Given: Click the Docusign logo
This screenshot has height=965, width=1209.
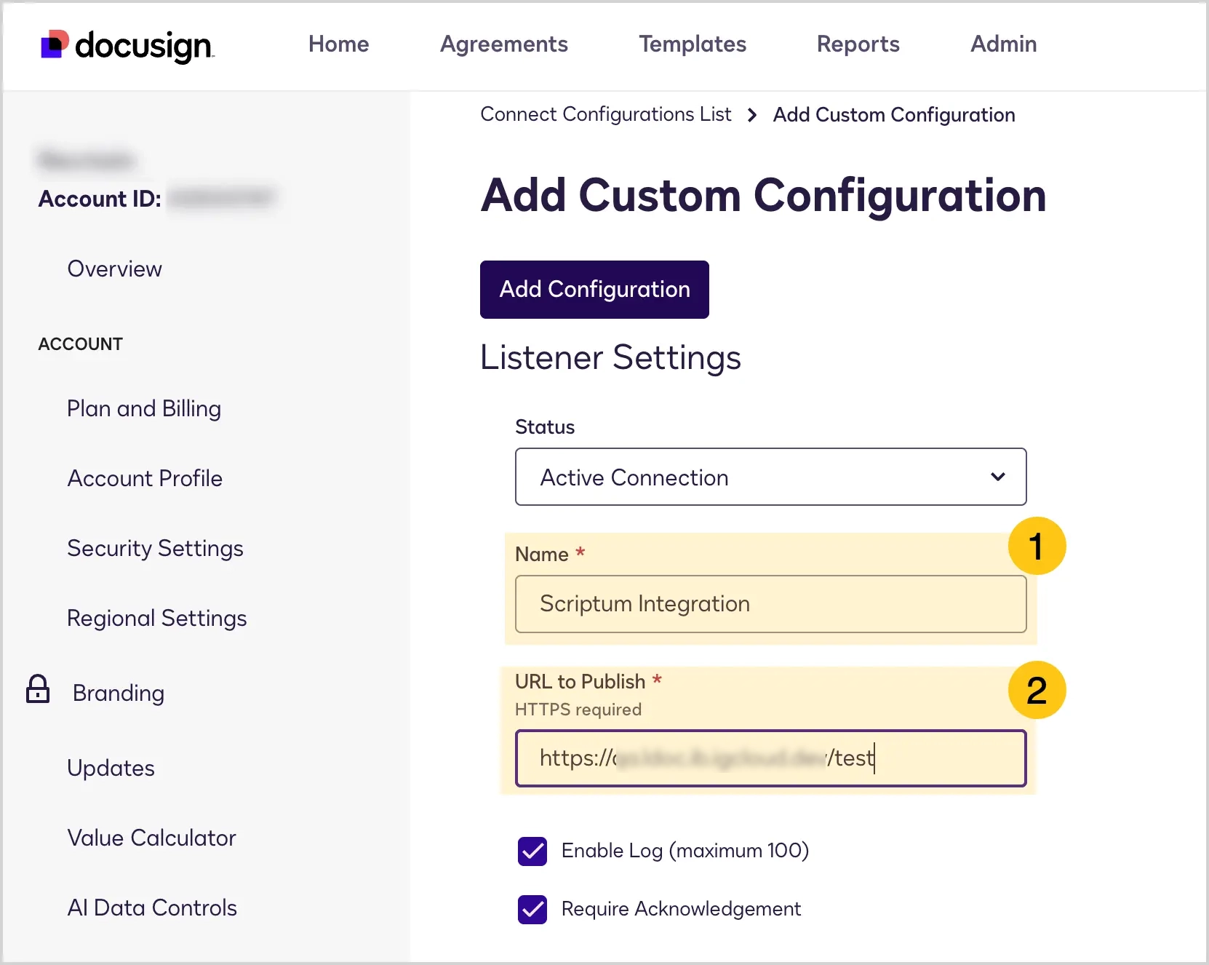Looking at the screenshot, I should pyautogui.click(x=127, y=45).
